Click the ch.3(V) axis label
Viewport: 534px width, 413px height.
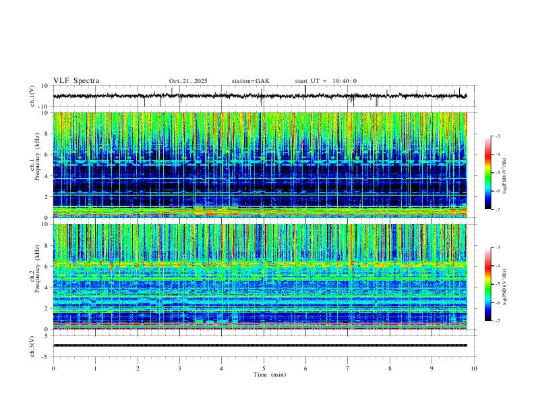pyautogui.click(x=32, y=346)
